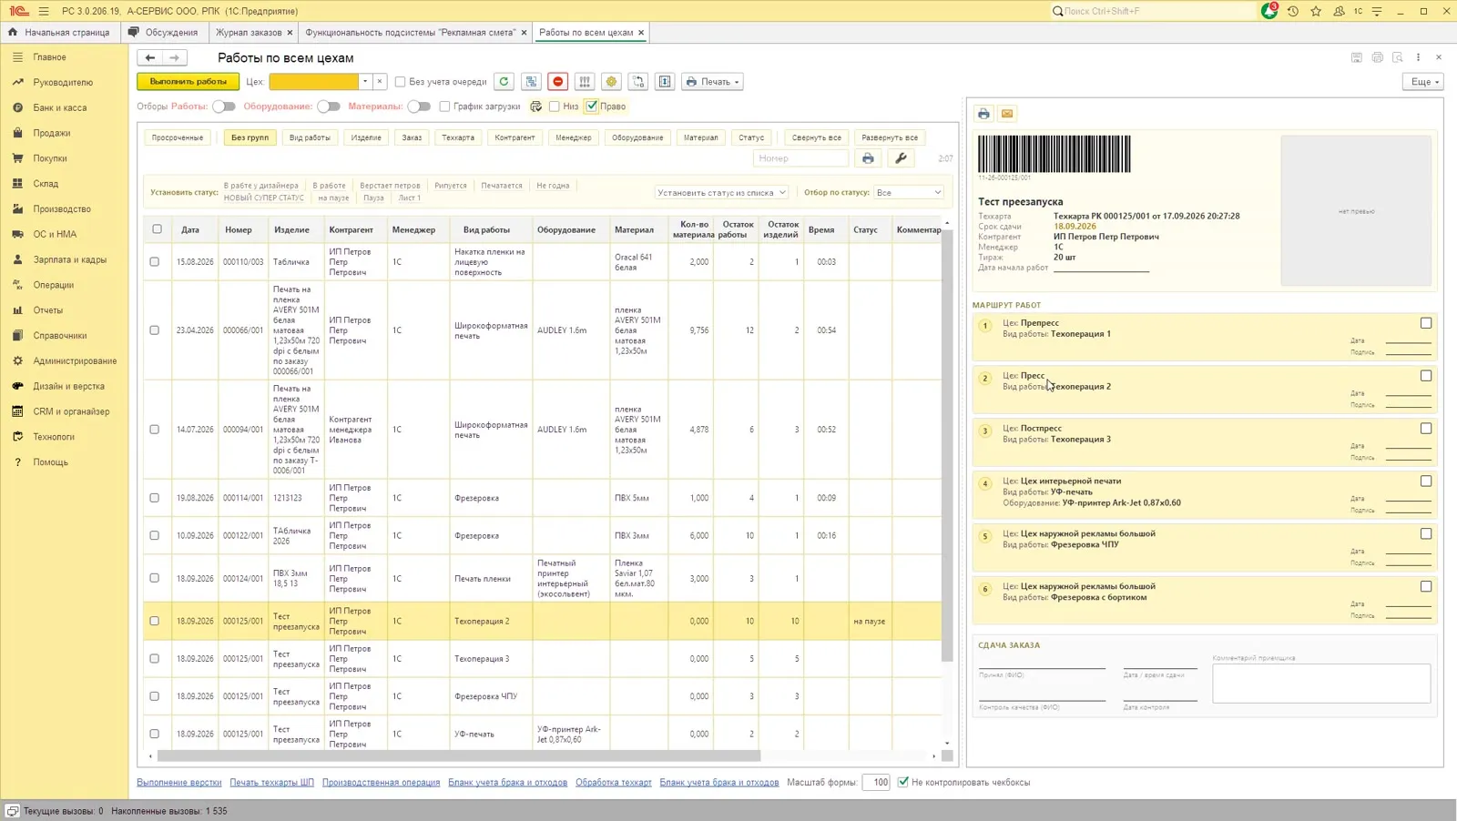Click the Выполнить работы button
1457x821 pixels.
[x=188, y=82]
